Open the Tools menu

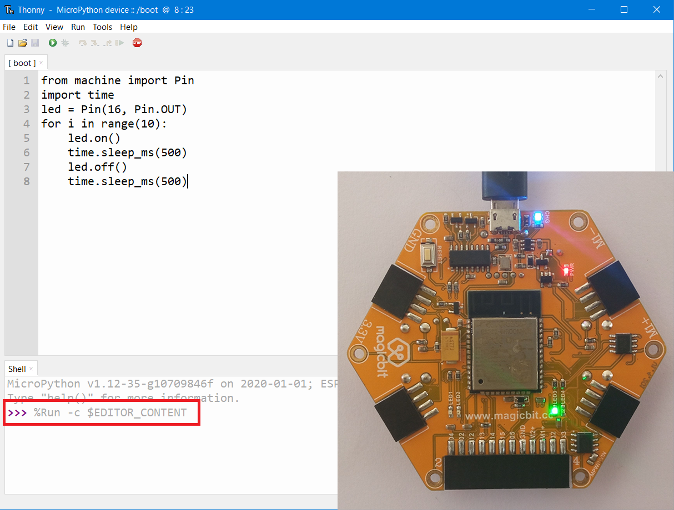[x=102, y=27]
